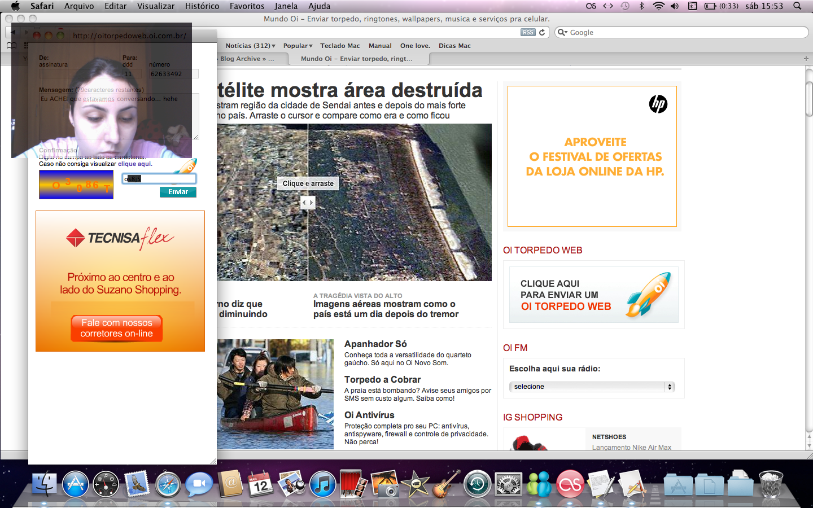Open iPhoto from the Dock
This screenshot has height=508, width=813.
(384, 484)
